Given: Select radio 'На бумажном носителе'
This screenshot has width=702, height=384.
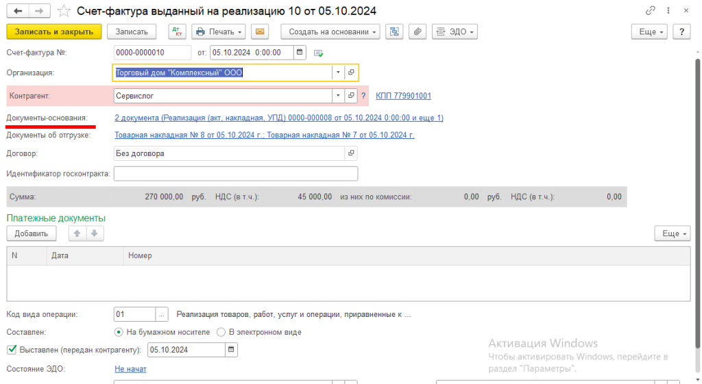Looking at the screenshot, I should tap(119, 332).
